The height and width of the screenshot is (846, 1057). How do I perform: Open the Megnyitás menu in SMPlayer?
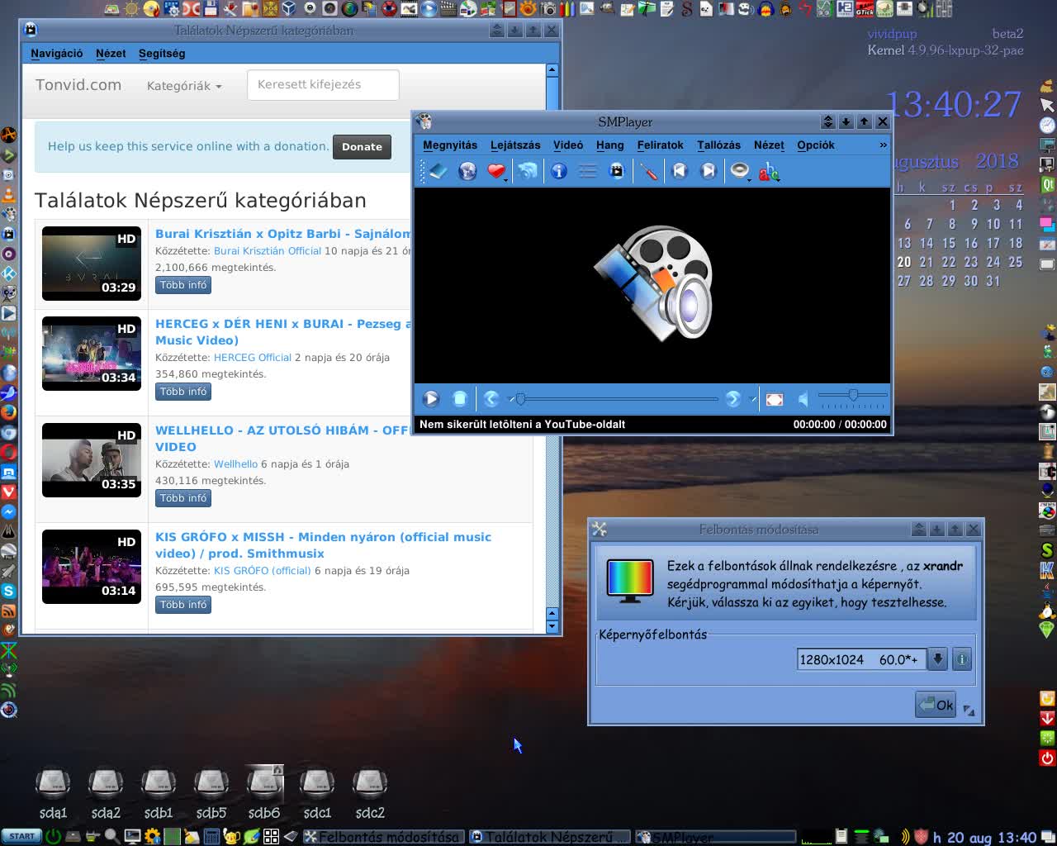click(450, 145)
